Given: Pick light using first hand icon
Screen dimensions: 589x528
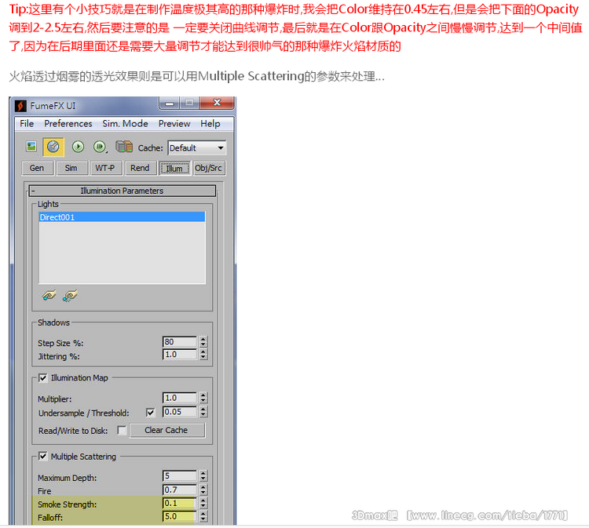Looking at the screenshot, I should 49,296.
